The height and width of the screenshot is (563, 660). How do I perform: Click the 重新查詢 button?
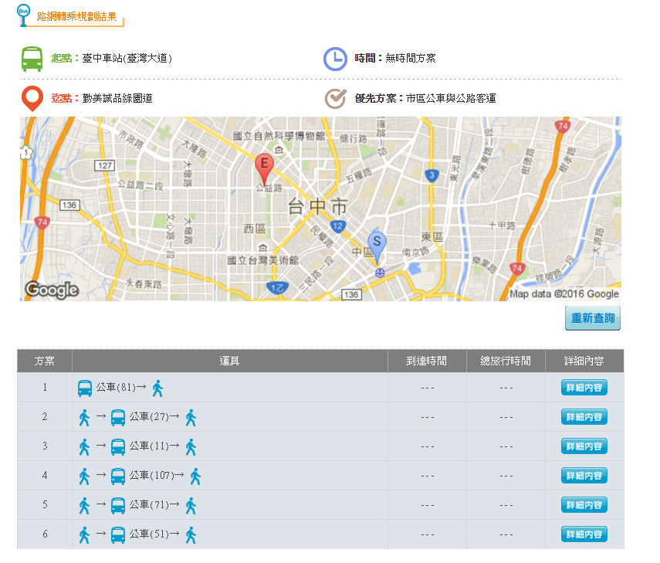click(592, 318)
